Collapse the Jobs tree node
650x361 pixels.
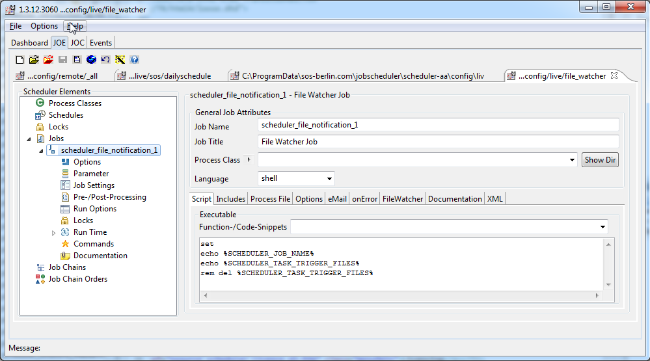click(x=29, y=139)
